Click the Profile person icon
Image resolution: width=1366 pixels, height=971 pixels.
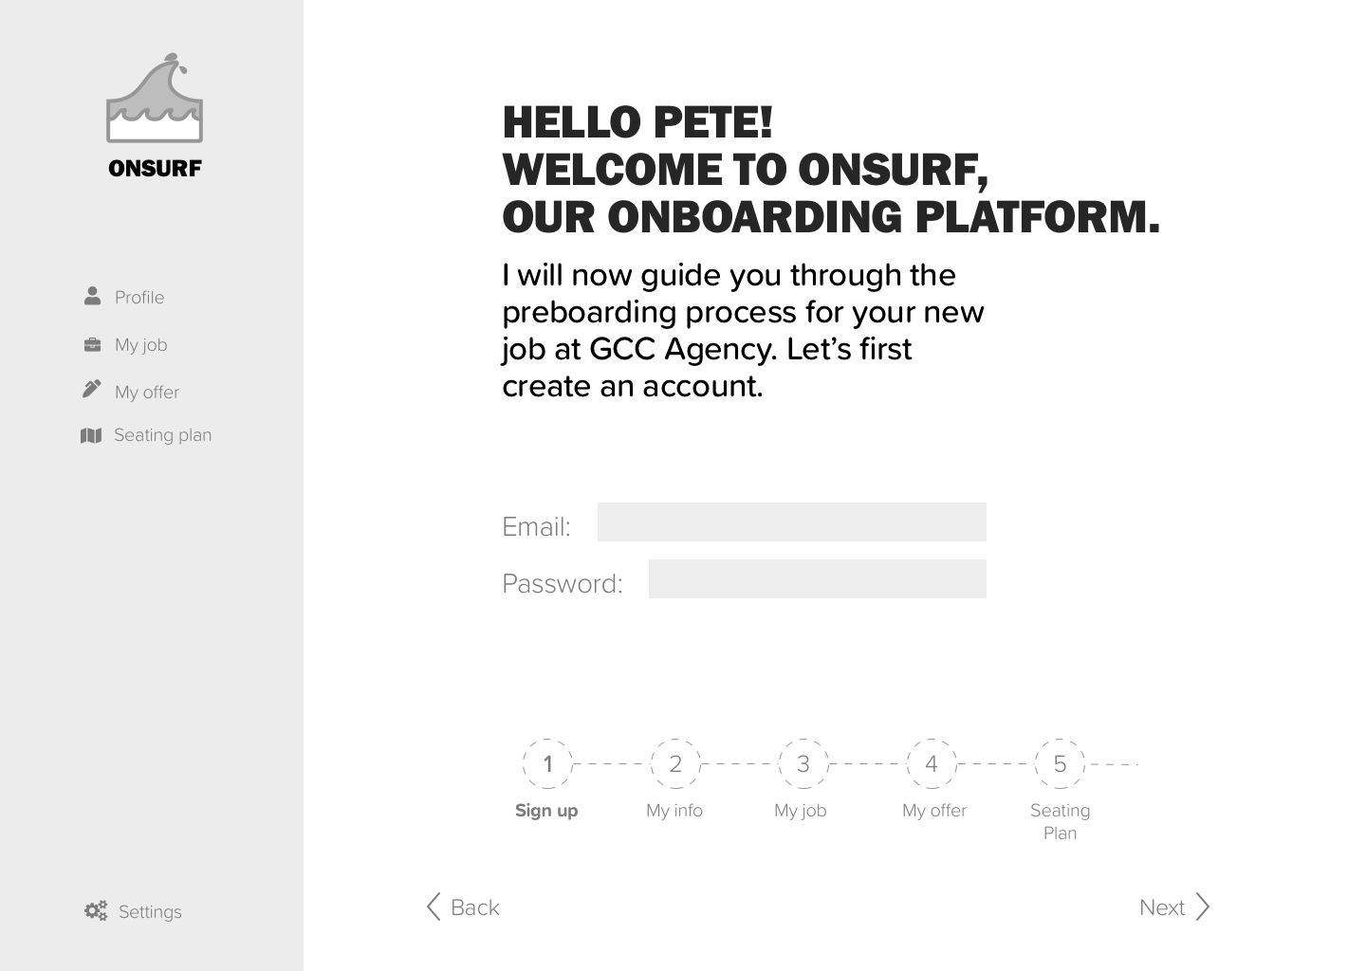[x=92, y=296]
